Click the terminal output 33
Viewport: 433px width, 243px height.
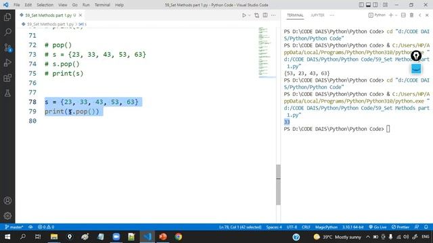click(287, 122)
